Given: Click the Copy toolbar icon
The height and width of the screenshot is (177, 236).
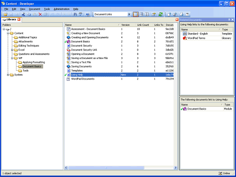Looking at the screenshot, I should click(x=29, y=14).
